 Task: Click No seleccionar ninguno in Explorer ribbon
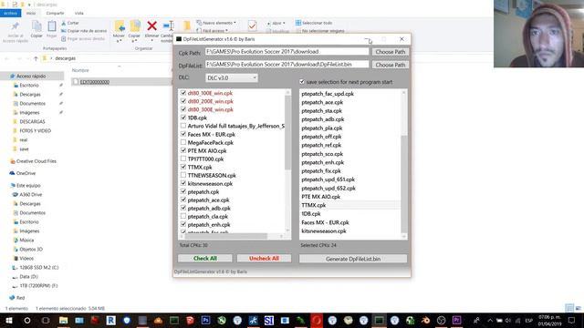point(320,31)
